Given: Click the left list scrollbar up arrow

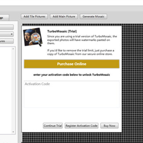Looking at the screenshot, I should click(13, 49).
